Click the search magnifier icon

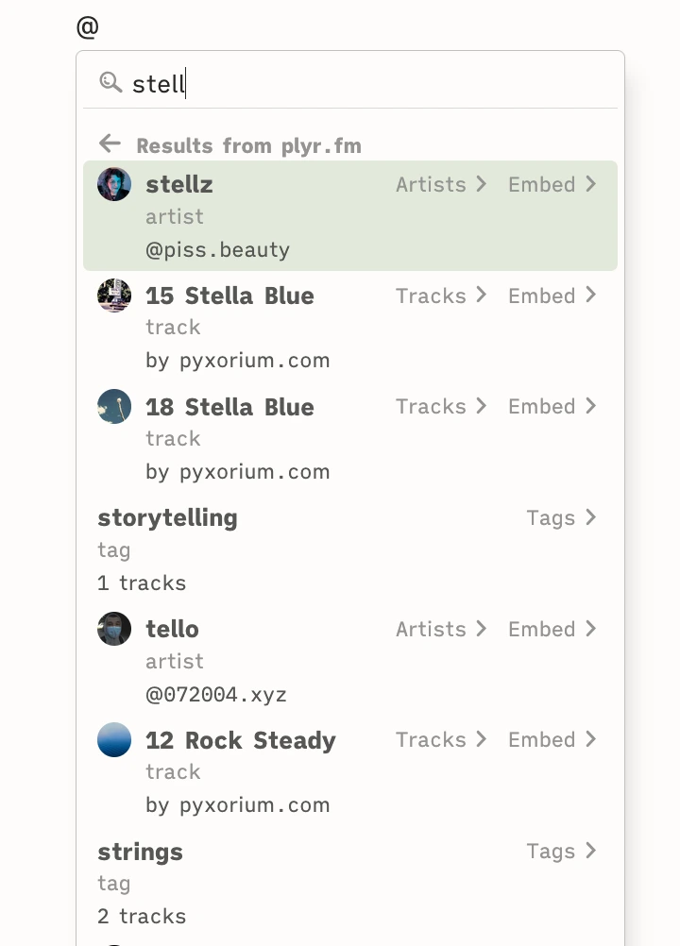pos(110,83)
